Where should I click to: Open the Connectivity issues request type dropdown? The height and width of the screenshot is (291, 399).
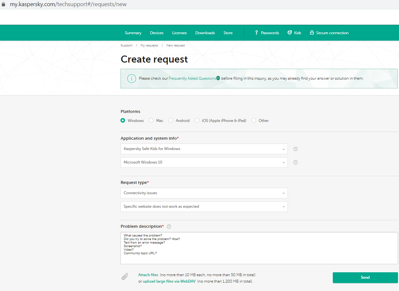tap(204, 193)
